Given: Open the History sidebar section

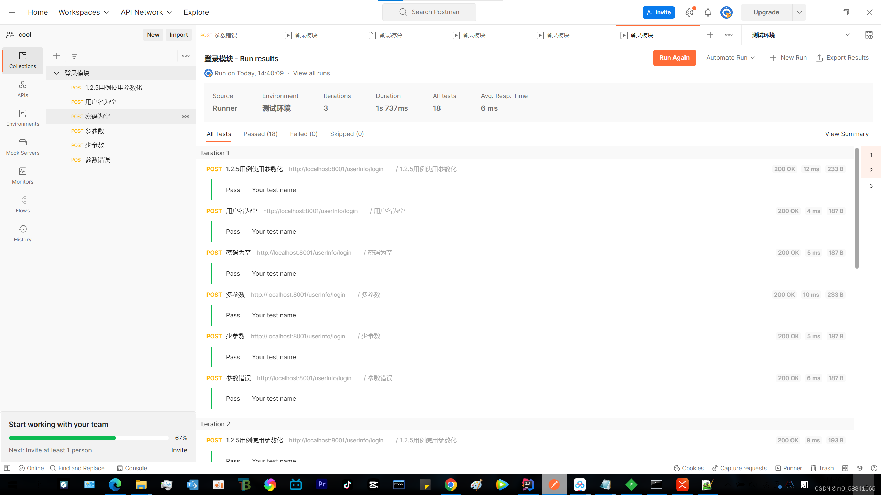Looking at the screenshot, I should pos(23,233).
